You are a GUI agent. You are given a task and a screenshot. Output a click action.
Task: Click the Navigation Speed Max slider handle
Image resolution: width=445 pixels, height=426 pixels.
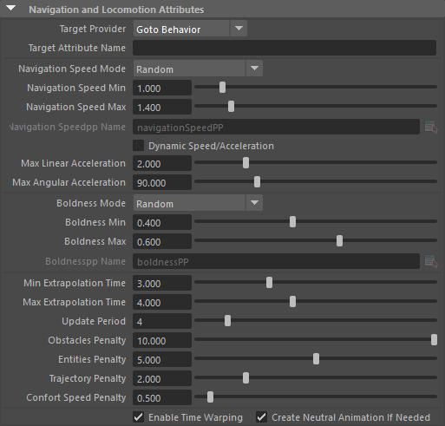click(231, 107)
